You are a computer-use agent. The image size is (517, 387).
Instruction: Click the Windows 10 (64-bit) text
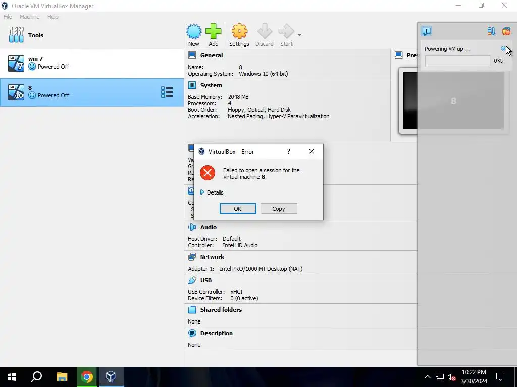click(264, 74)
